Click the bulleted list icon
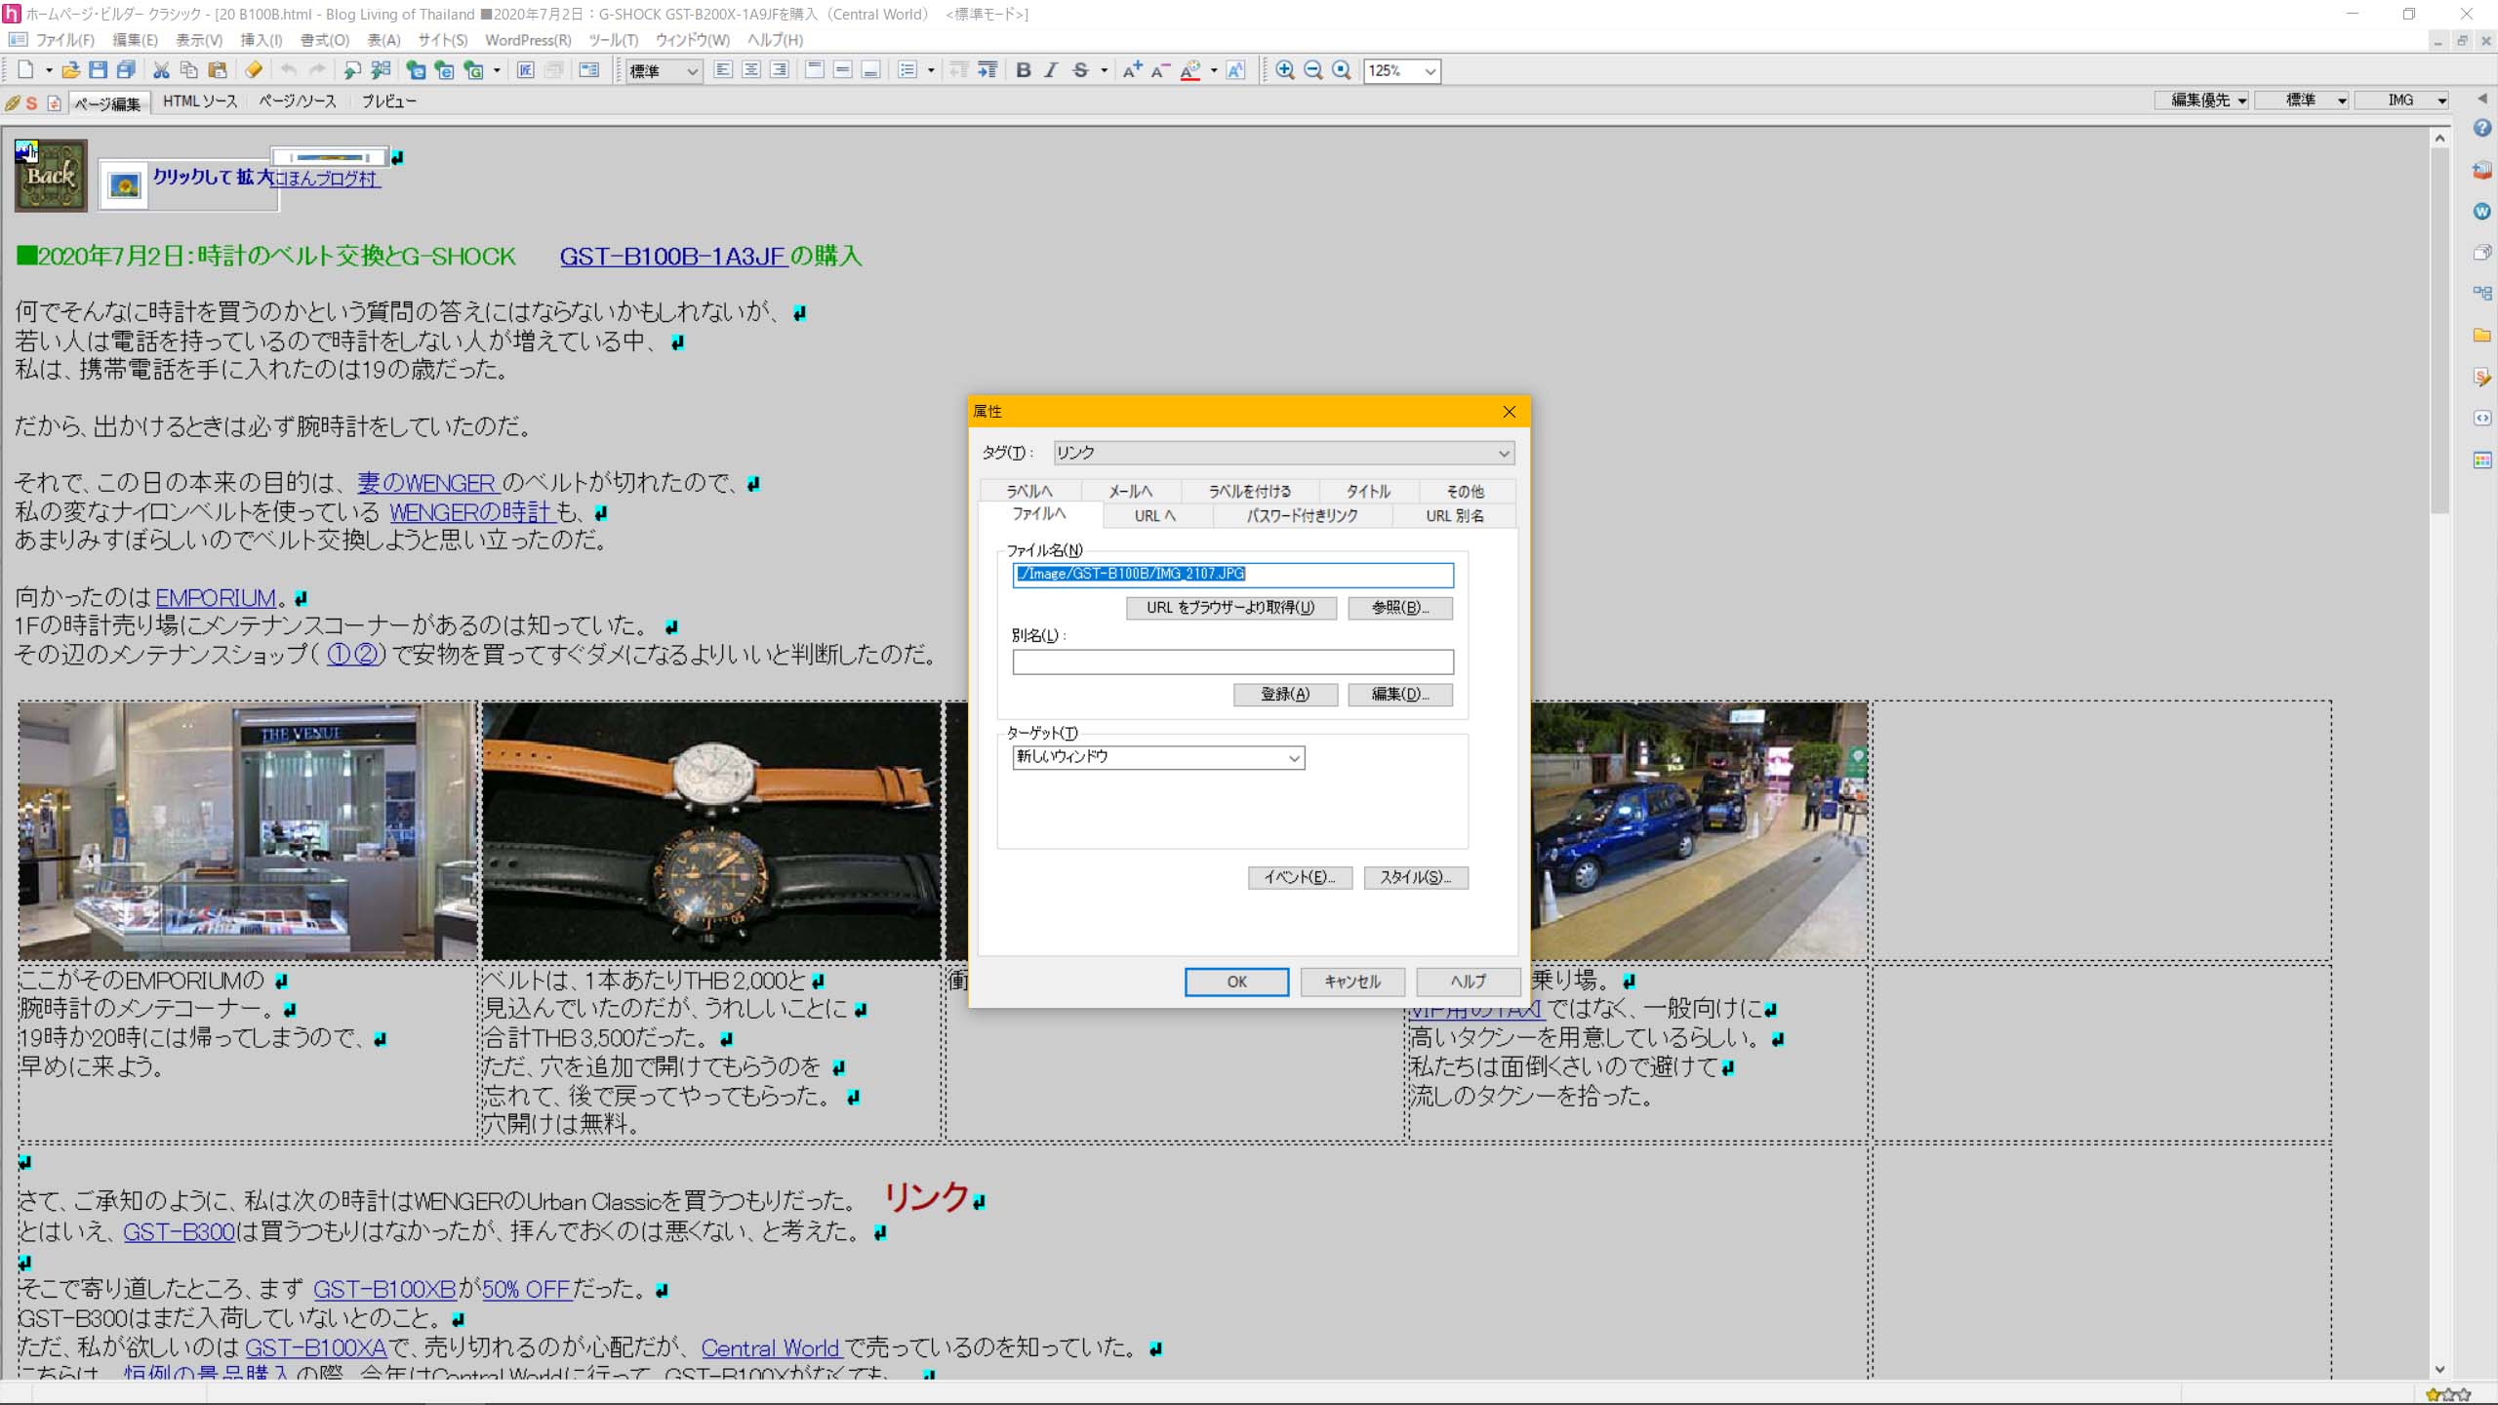2498x1405 pixels. [907, 70]
